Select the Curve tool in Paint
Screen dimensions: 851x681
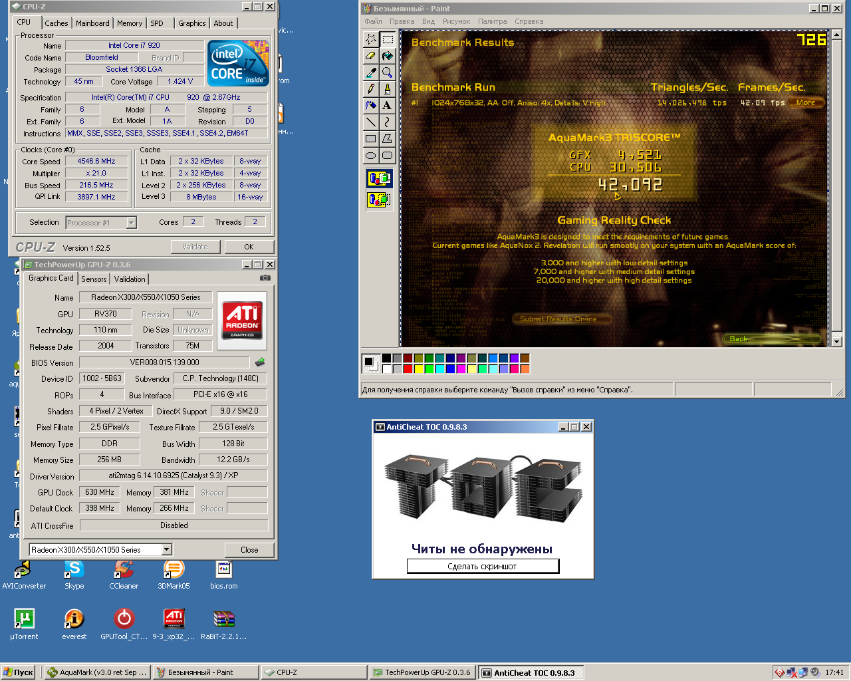tap(387, 122)
